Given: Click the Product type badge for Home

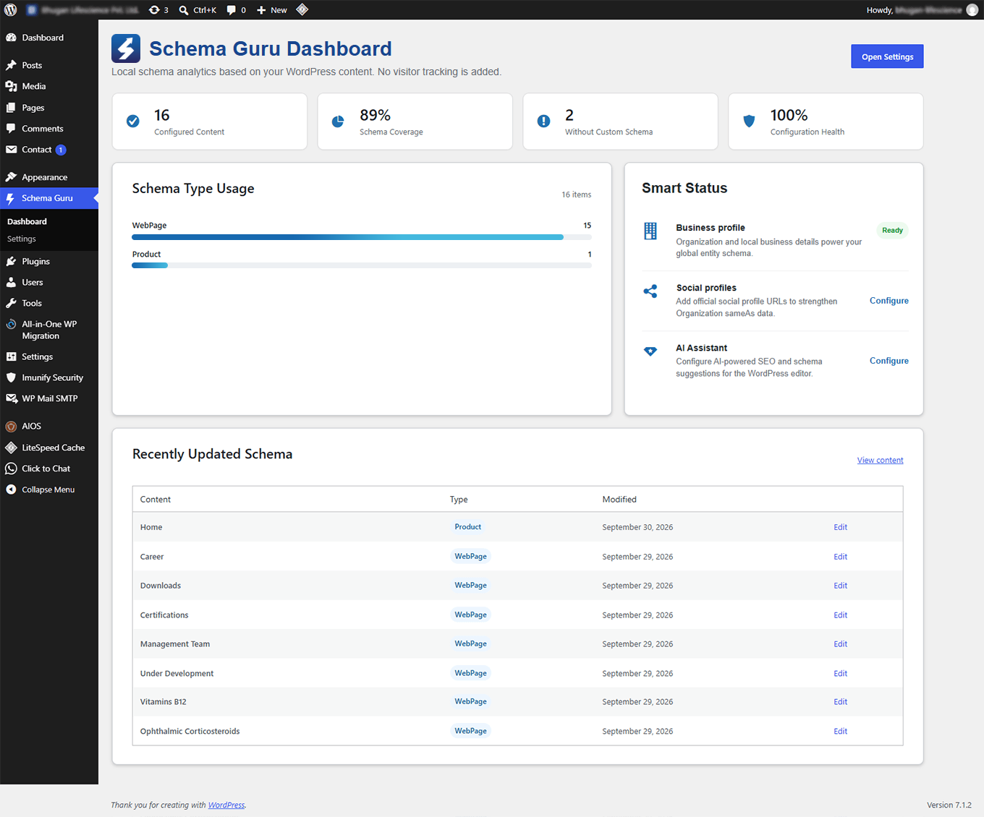Looking at the screenshot, I should tap(468, 527).
